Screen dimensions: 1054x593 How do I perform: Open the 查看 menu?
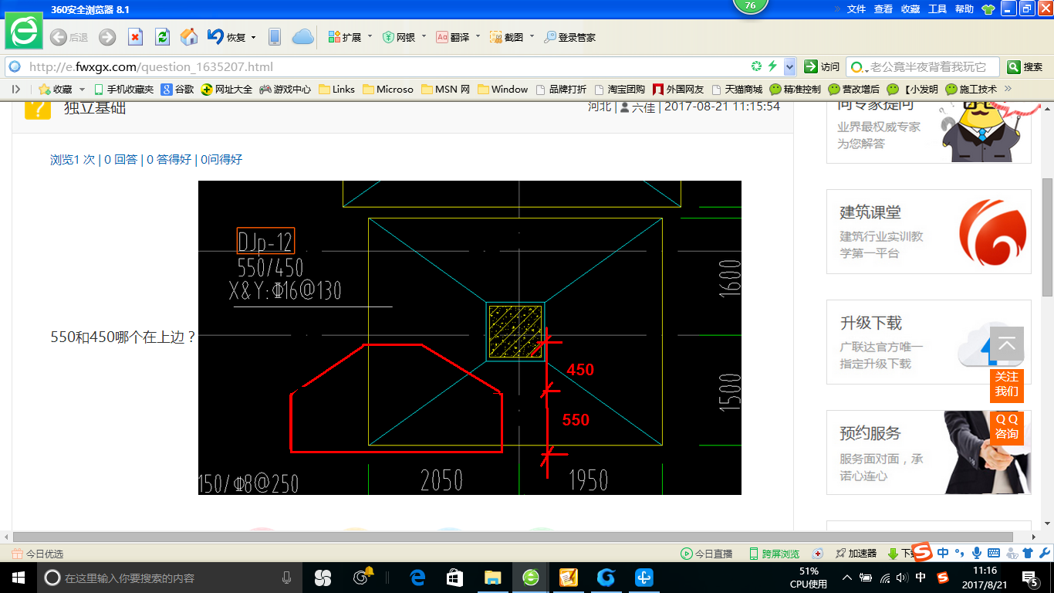click(x=883, y=9)
